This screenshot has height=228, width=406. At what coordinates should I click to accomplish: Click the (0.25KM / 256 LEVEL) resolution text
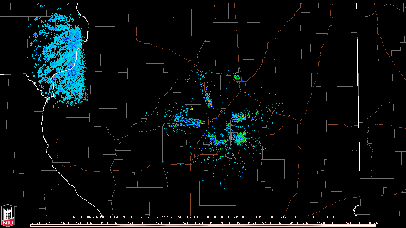point(175,217)
